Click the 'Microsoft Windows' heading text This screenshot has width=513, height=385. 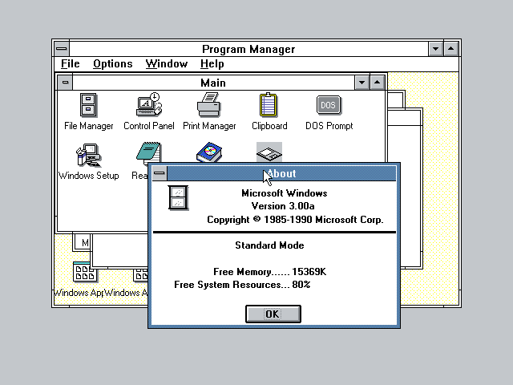point(285,193)
